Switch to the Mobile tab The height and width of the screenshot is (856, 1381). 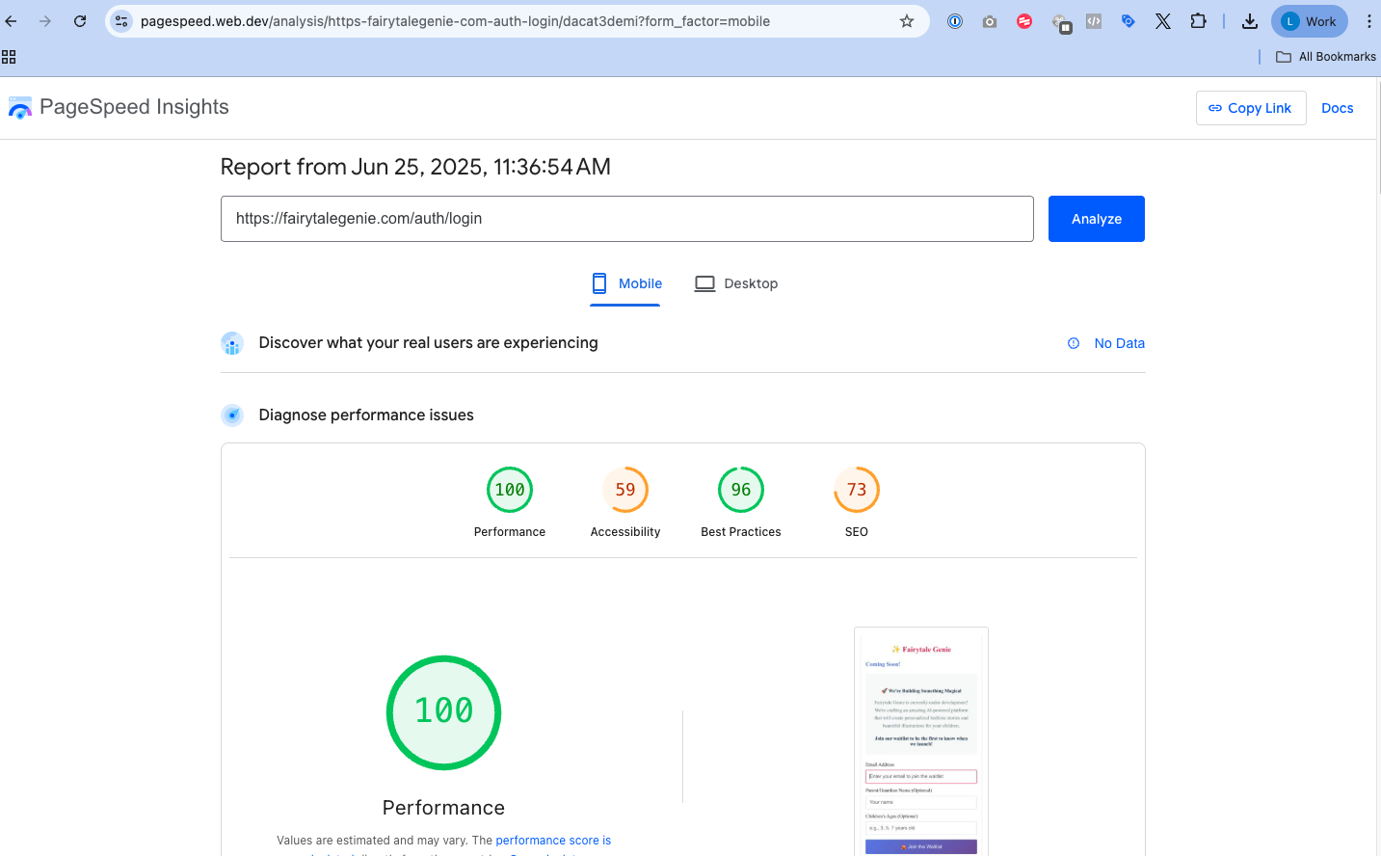[x=625, y=283]
